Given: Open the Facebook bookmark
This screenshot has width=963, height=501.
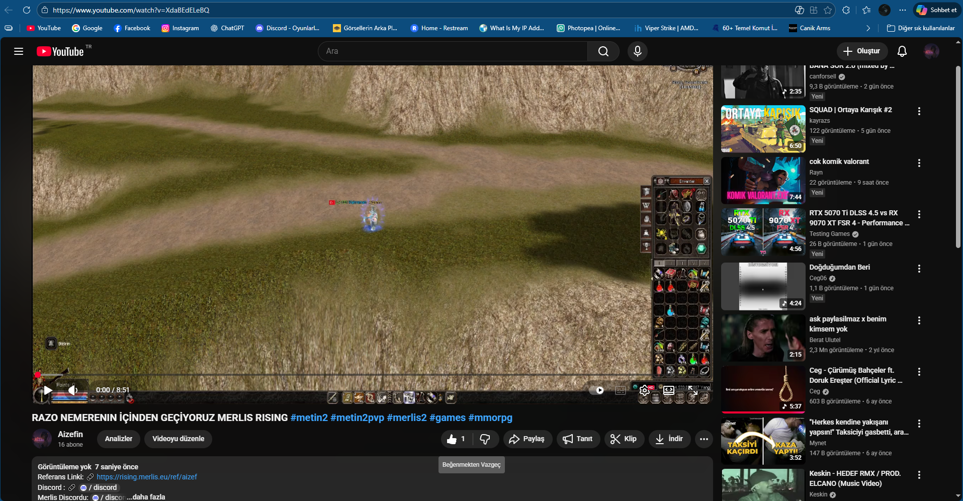Looking at the screenshot, I should point(132,28).
